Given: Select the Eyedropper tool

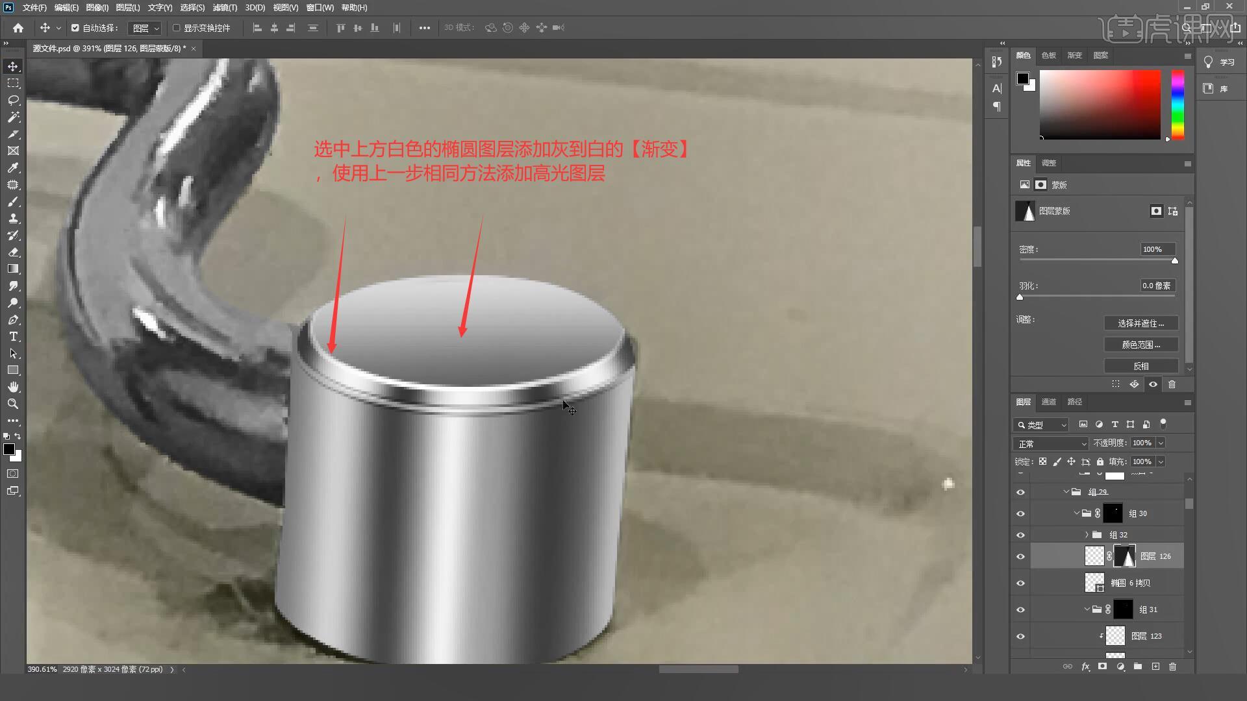Looking at the screenshot, I should [x=13, y=168].
